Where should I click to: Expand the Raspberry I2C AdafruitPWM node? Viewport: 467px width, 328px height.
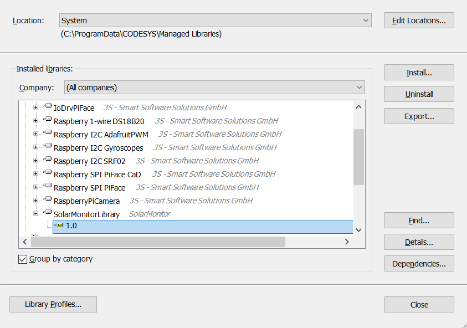(x=35, y=134)
